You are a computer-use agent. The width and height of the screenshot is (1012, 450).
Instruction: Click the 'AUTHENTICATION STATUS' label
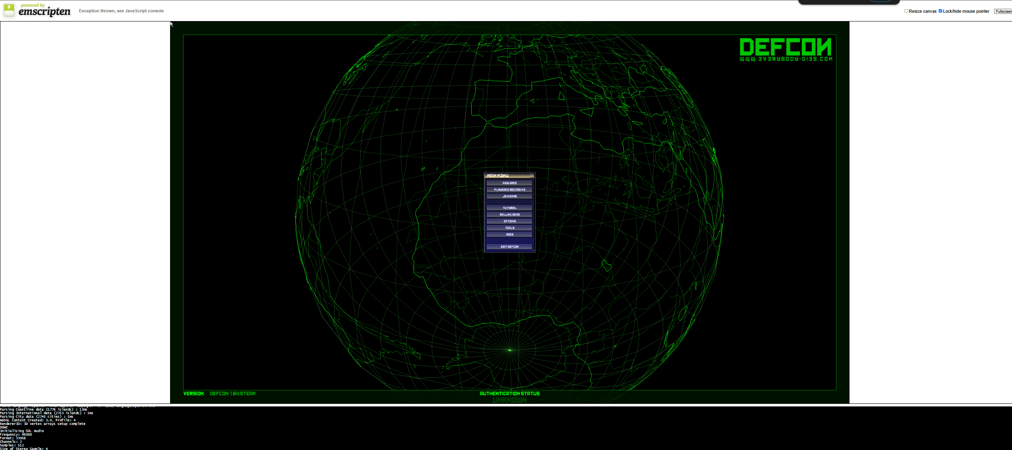(509, 394)
